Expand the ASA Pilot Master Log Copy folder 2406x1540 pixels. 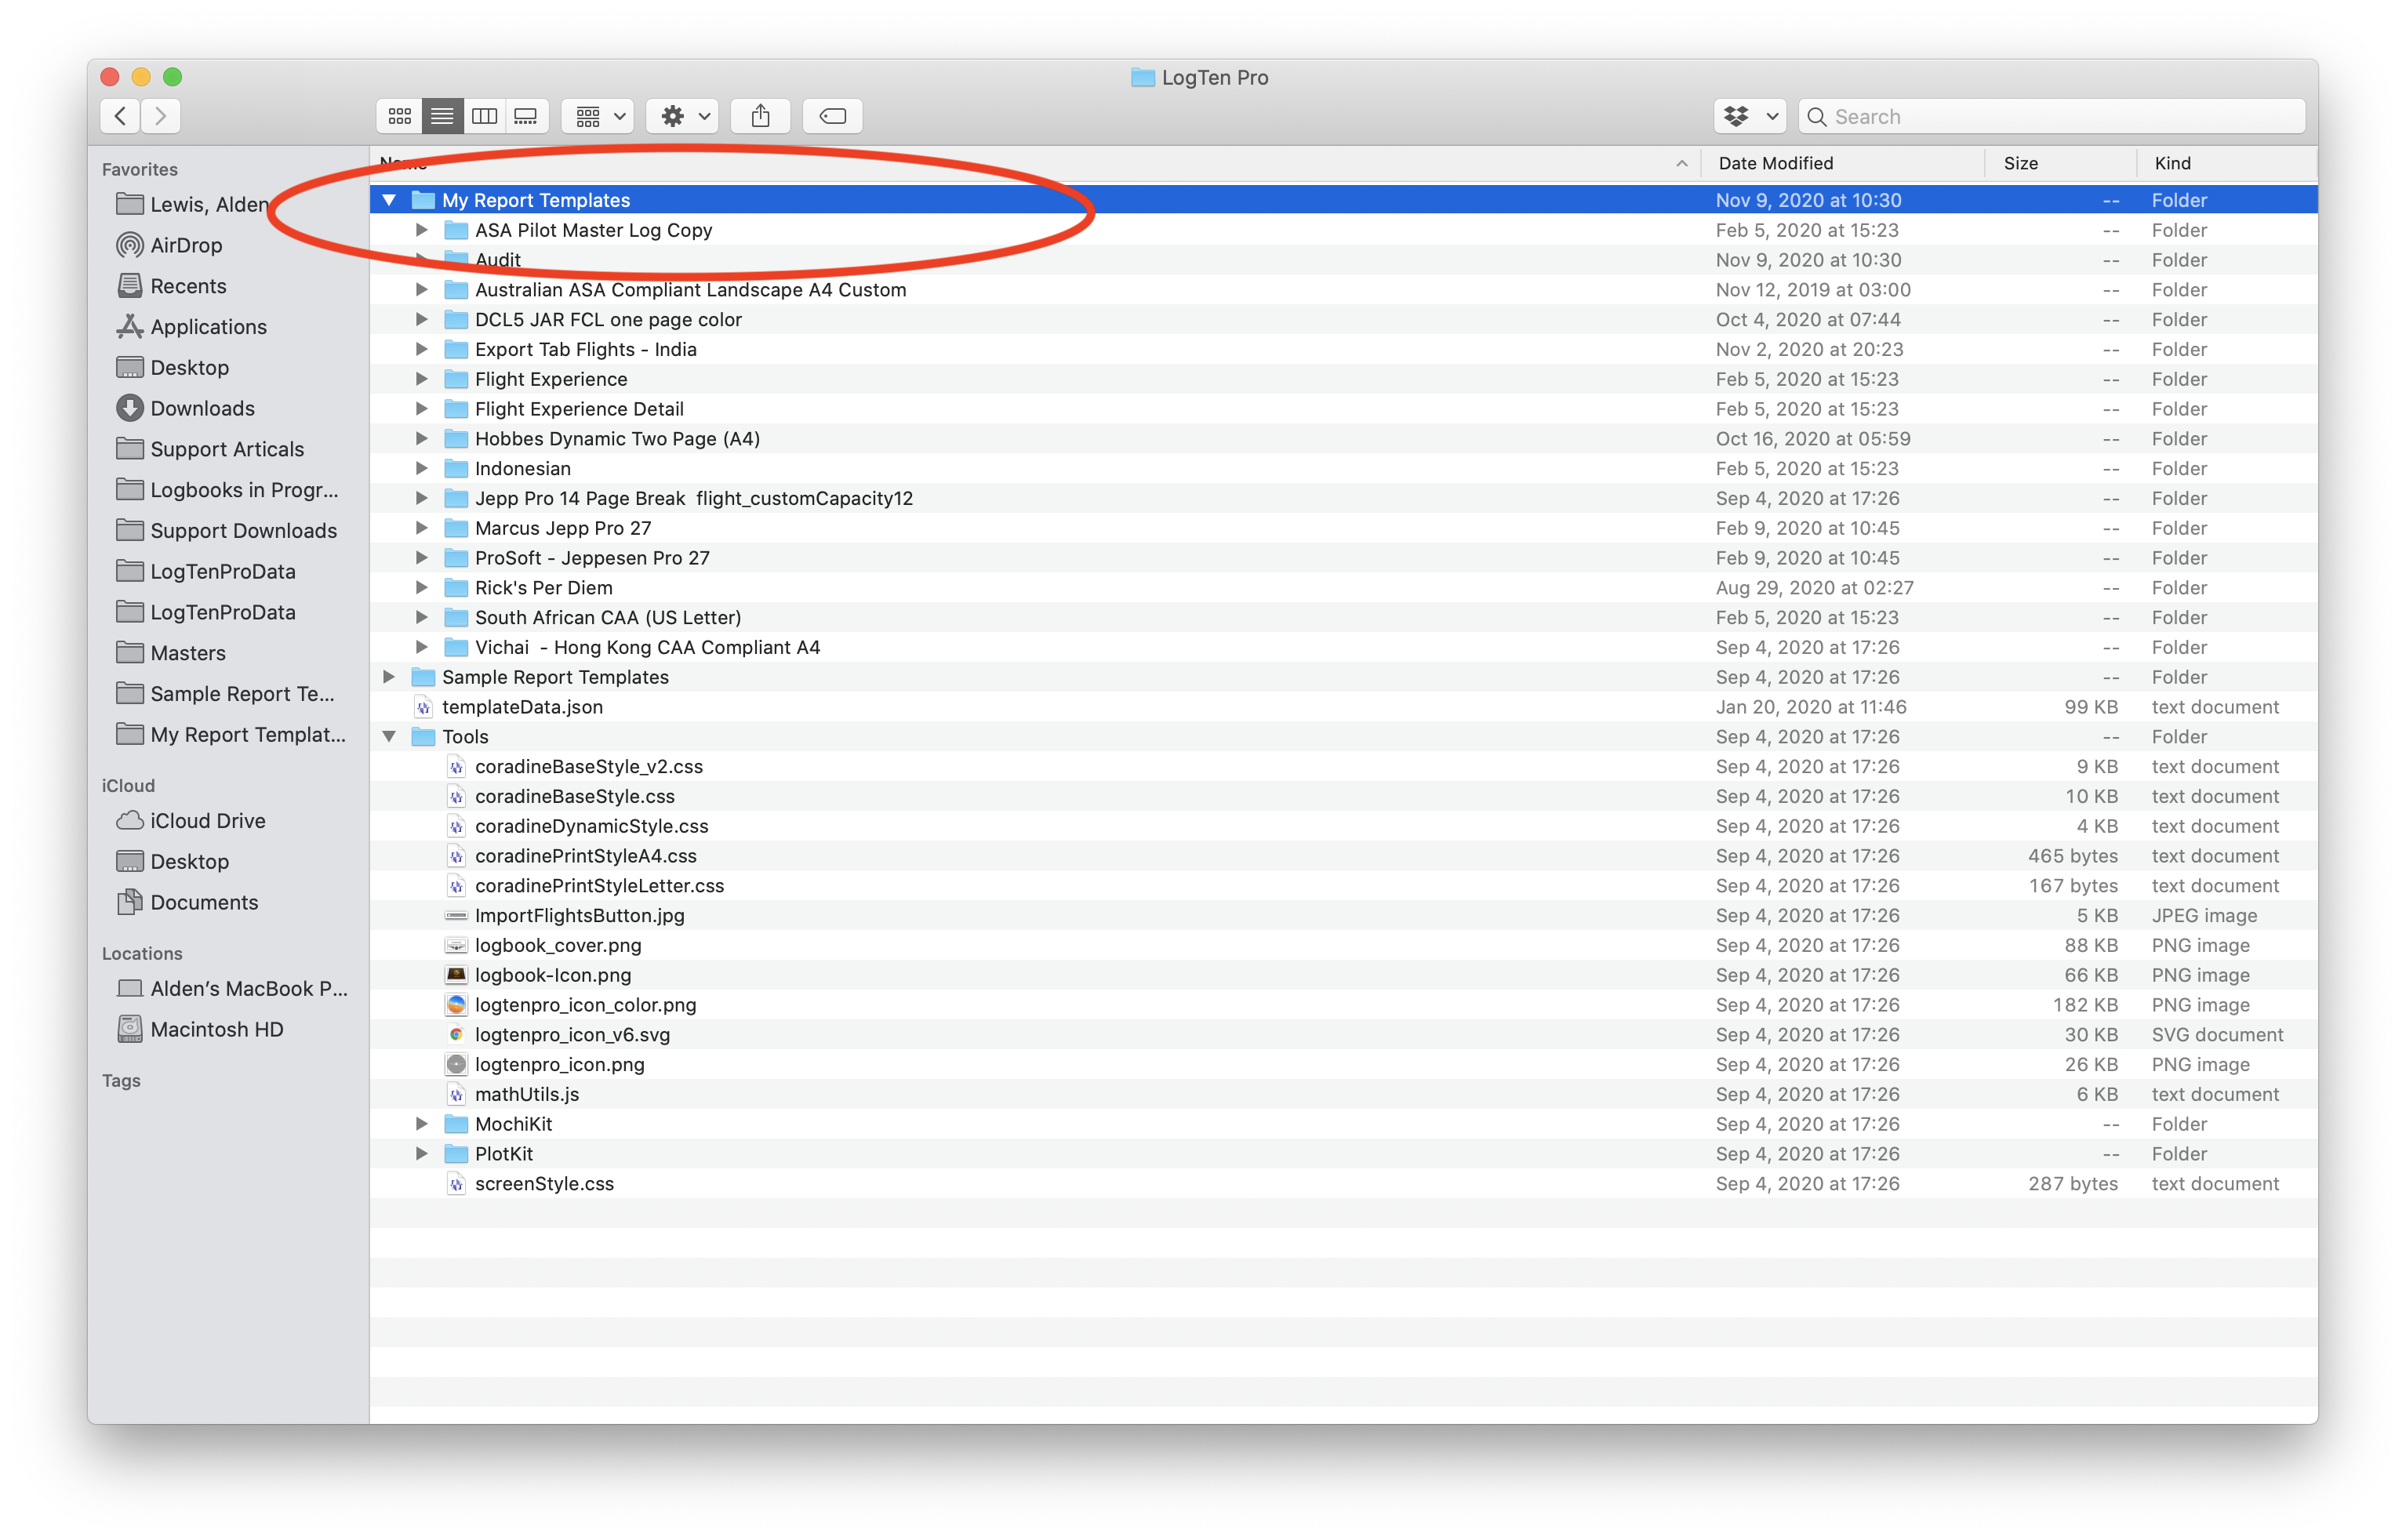[421, 230]
